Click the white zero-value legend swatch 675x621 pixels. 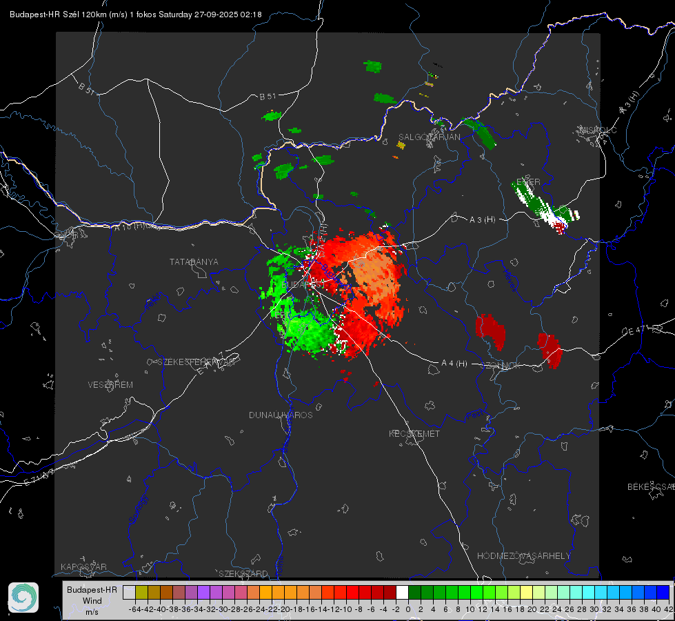[x=402, y=592]
